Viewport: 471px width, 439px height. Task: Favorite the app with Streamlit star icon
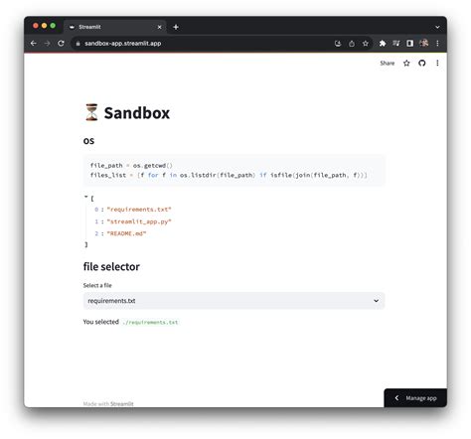pyautogui.click(x=406, y=64)
